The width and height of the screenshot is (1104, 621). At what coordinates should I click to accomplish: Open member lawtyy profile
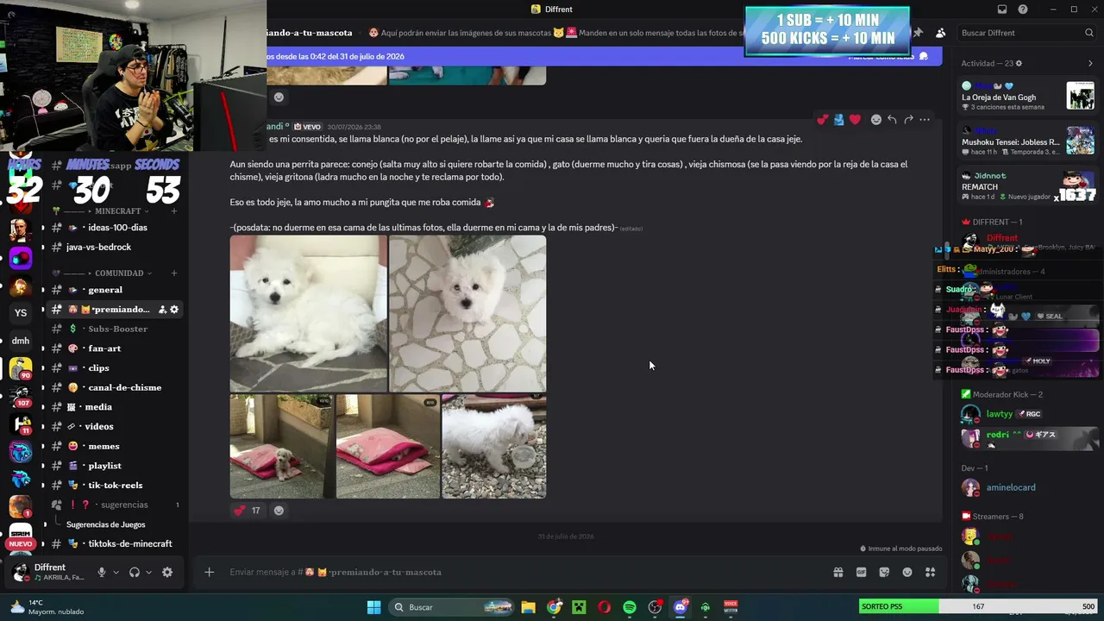pos(1028,414)
